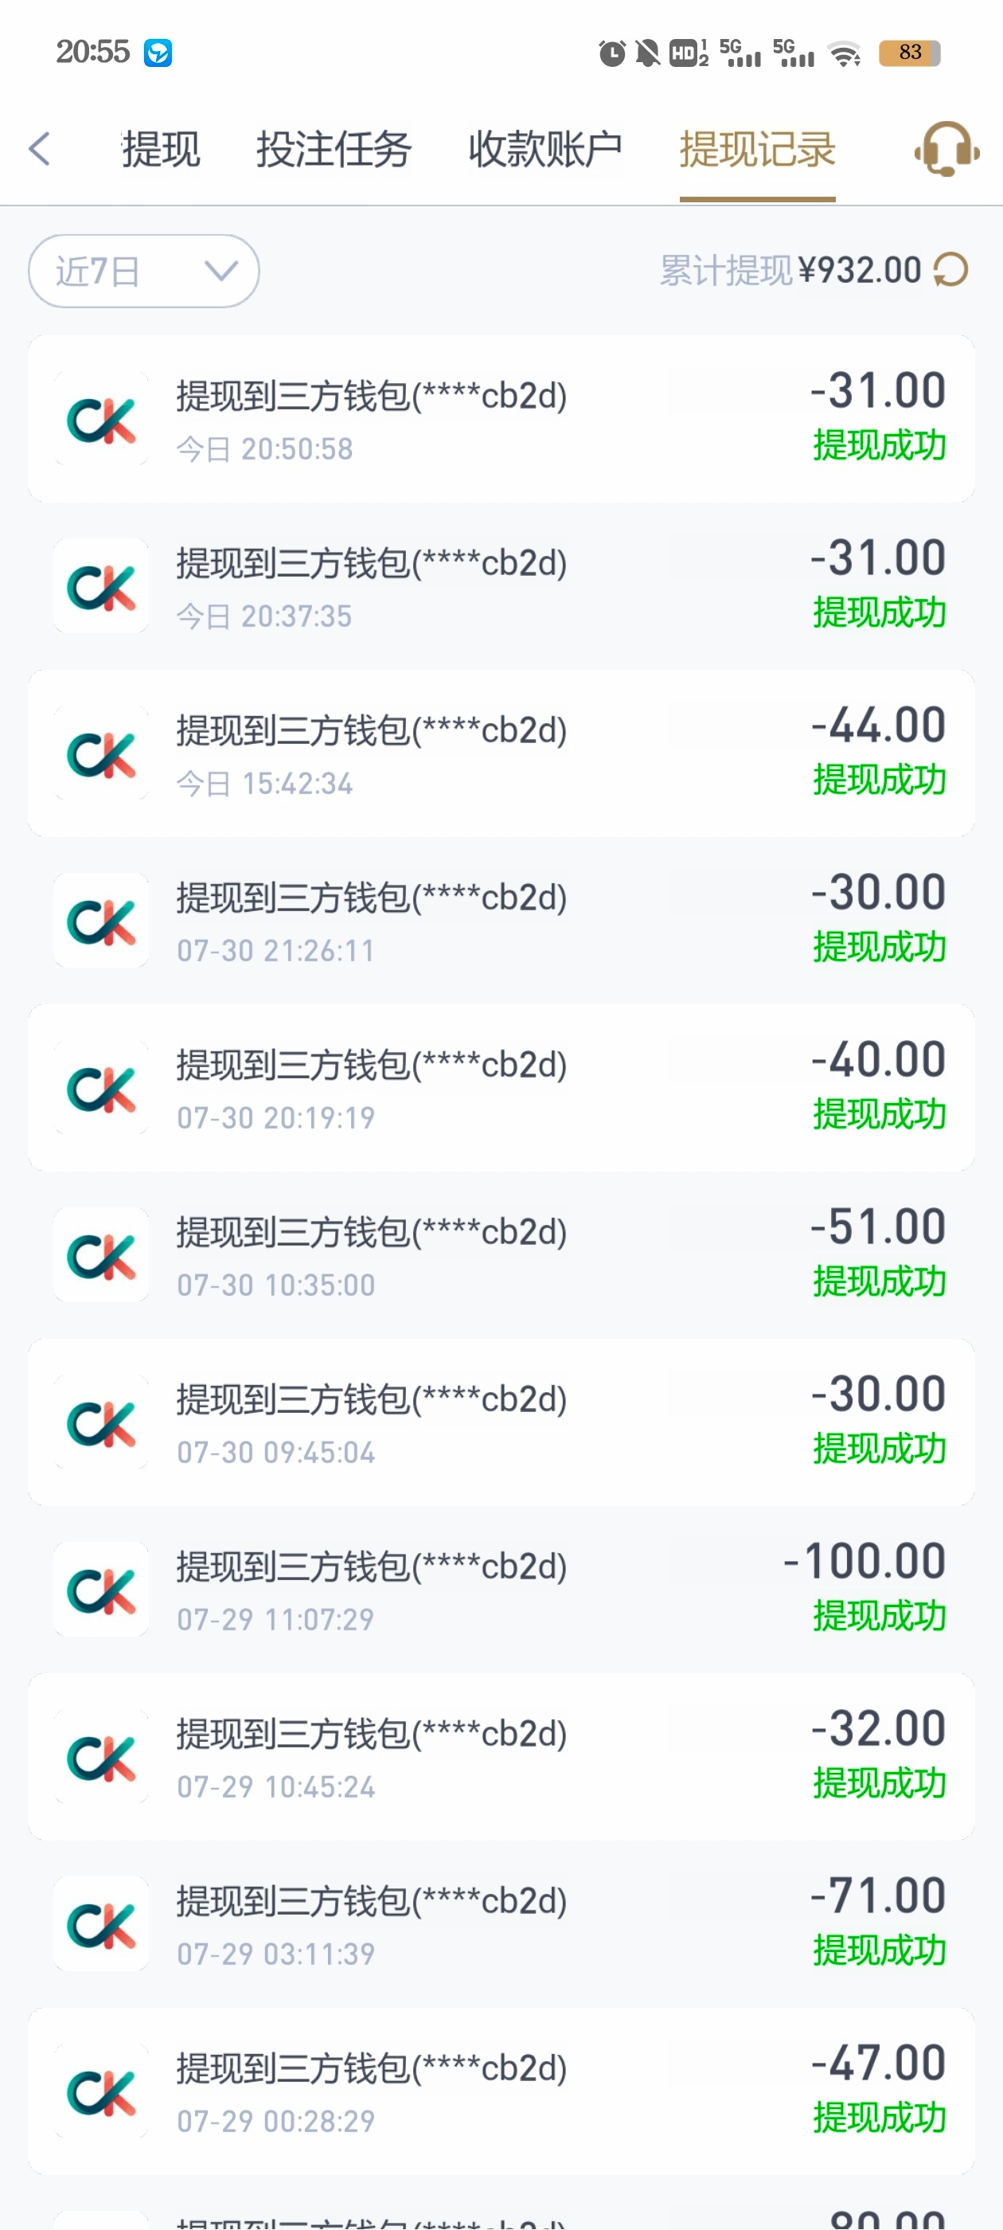Viewport: 1003px width, 2230px height.
Task: Tap the alarm clock status icon
Action: pos(612,53)
